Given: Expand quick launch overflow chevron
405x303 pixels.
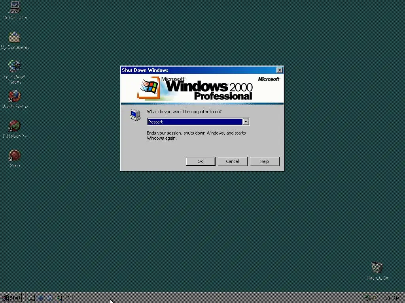Looking at the screenshot, I should pos(67,297).
